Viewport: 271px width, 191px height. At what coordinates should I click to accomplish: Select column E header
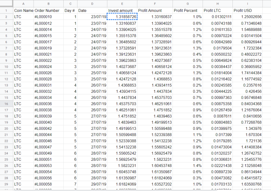point(122,4)
